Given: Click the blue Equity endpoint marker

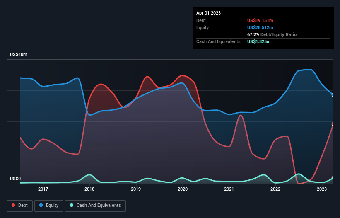Looking at the screenshot, I should click(x=333, y=95).
